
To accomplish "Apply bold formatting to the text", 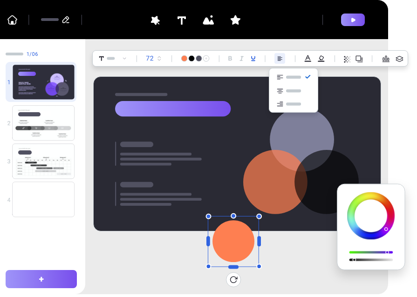I will click(230, 58).
